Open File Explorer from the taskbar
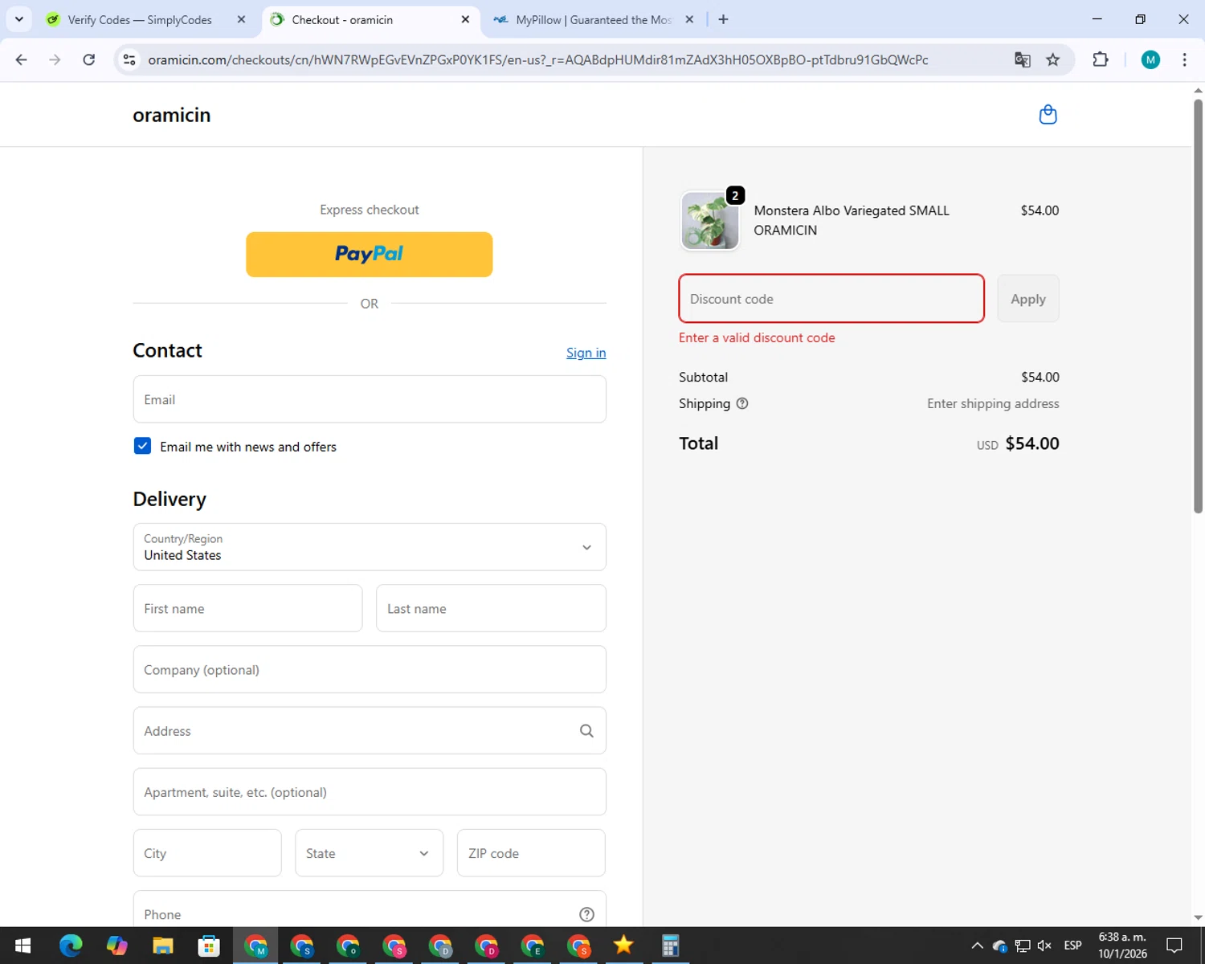 click(x=163, y=946)
